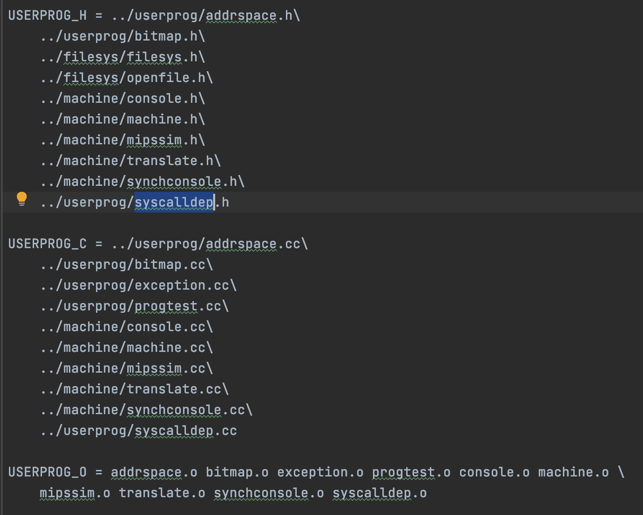643x515 pixels.
Task: Click translate.o on the last line
Action: 162,493
